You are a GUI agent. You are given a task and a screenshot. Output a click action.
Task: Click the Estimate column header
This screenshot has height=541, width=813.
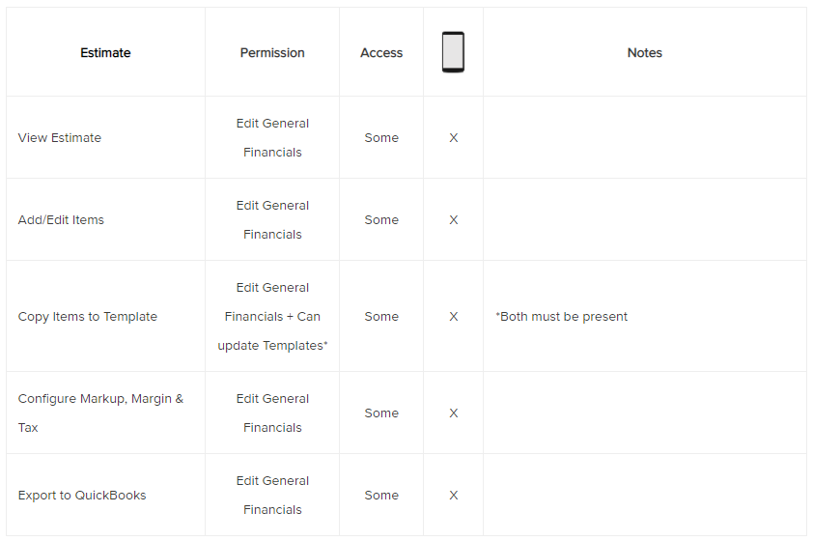point(105,53)
